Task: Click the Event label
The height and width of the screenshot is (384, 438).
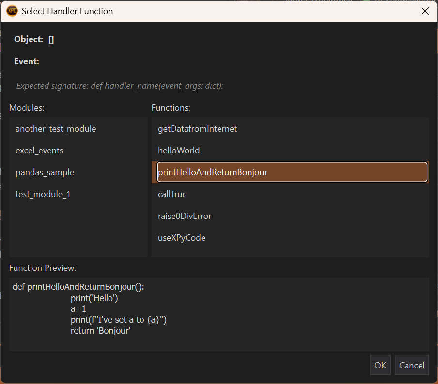Action: coord(27,61)
